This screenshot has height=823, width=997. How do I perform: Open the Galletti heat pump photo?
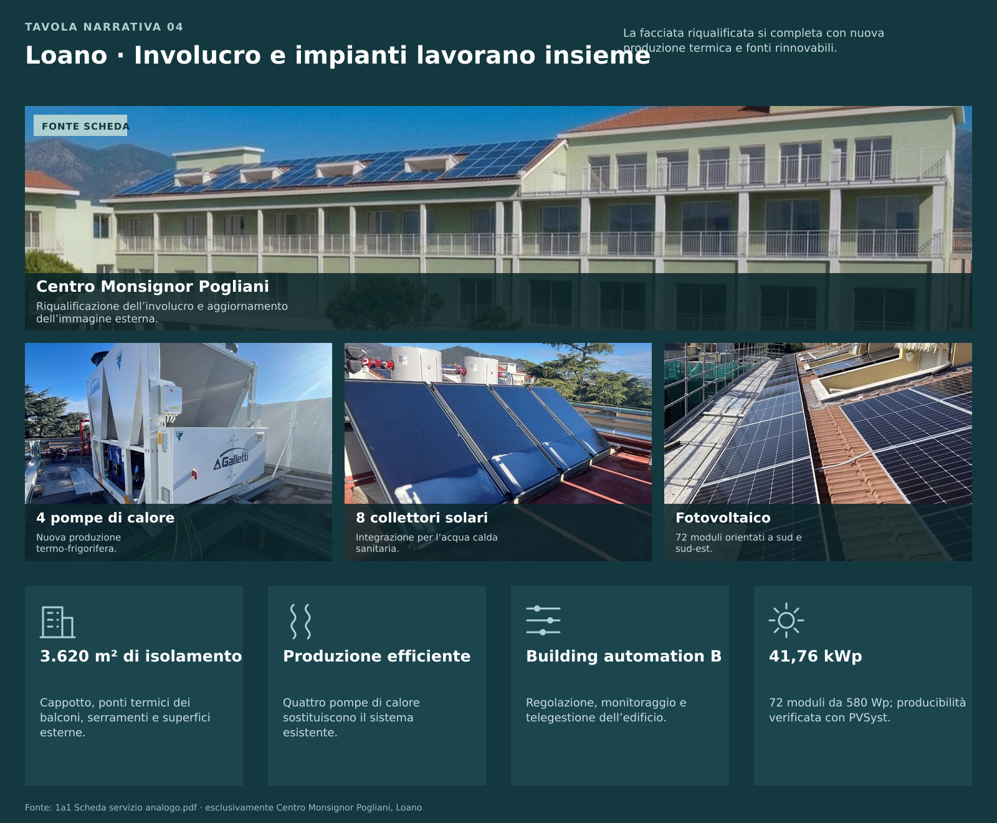tap(178, 451)
